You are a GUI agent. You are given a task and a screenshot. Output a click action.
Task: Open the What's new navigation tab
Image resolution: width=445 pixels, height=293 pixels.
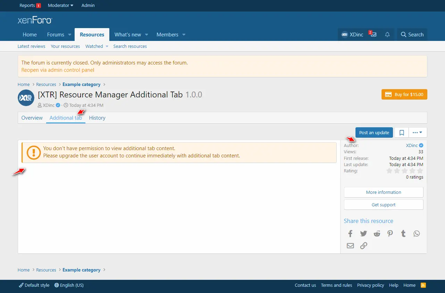coord(128,35)
